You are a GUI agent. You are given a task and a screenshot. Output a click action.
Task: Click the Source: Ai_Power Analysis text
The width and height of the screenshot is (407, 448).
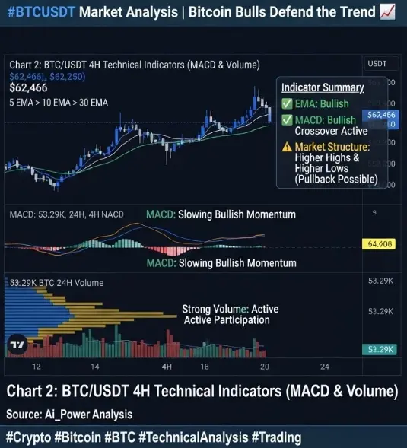point(69,415)
